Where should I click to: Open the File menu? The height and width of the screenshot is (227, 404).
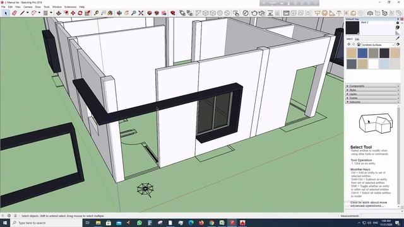coord(3,7)
